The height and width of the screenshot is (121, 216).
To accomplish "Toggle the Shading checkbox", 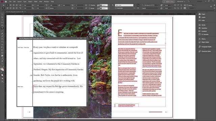I will (89, 5).
